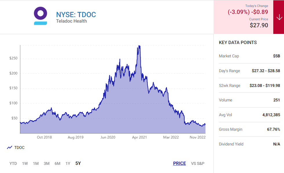Image resolution: width=284 pixels, height=173 pixels.
Task: Toggle the TDOC line legend icon
Action: tap(9, 147)
